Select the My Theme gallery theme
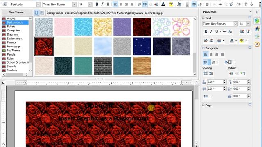Viewport: 262px width, 147px height. (14, 50)
